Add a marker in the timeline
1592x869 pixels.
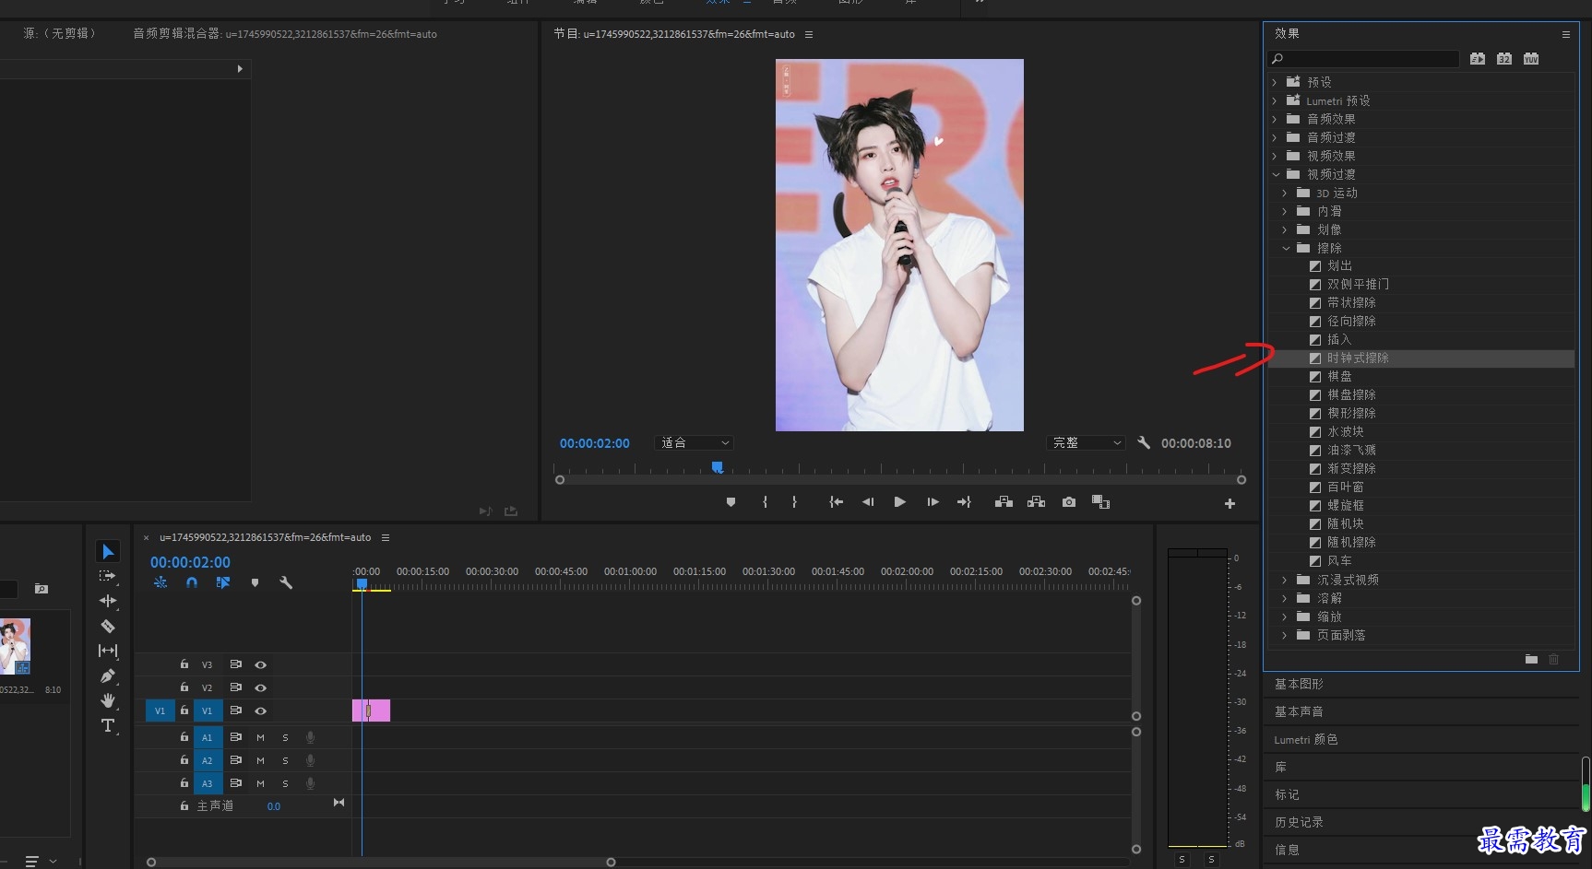[255, 582]
